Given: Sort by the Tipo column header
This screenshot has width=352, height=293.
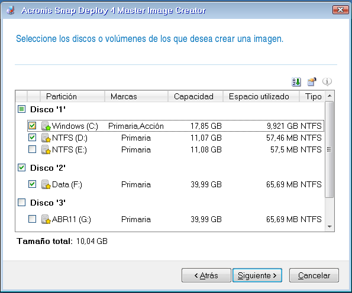Looking at the screenshot, I should click(x=312, y=96).
